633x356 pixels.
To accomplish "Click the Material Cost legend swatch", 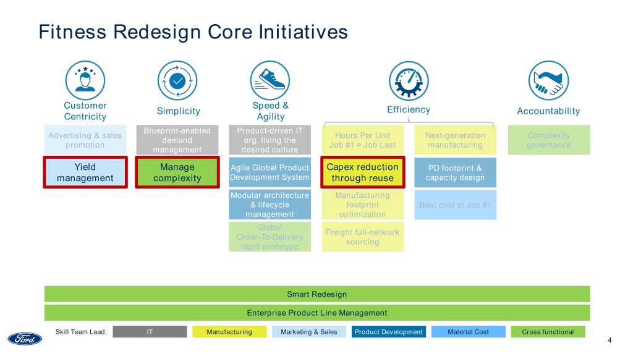I will pos(468,332).
